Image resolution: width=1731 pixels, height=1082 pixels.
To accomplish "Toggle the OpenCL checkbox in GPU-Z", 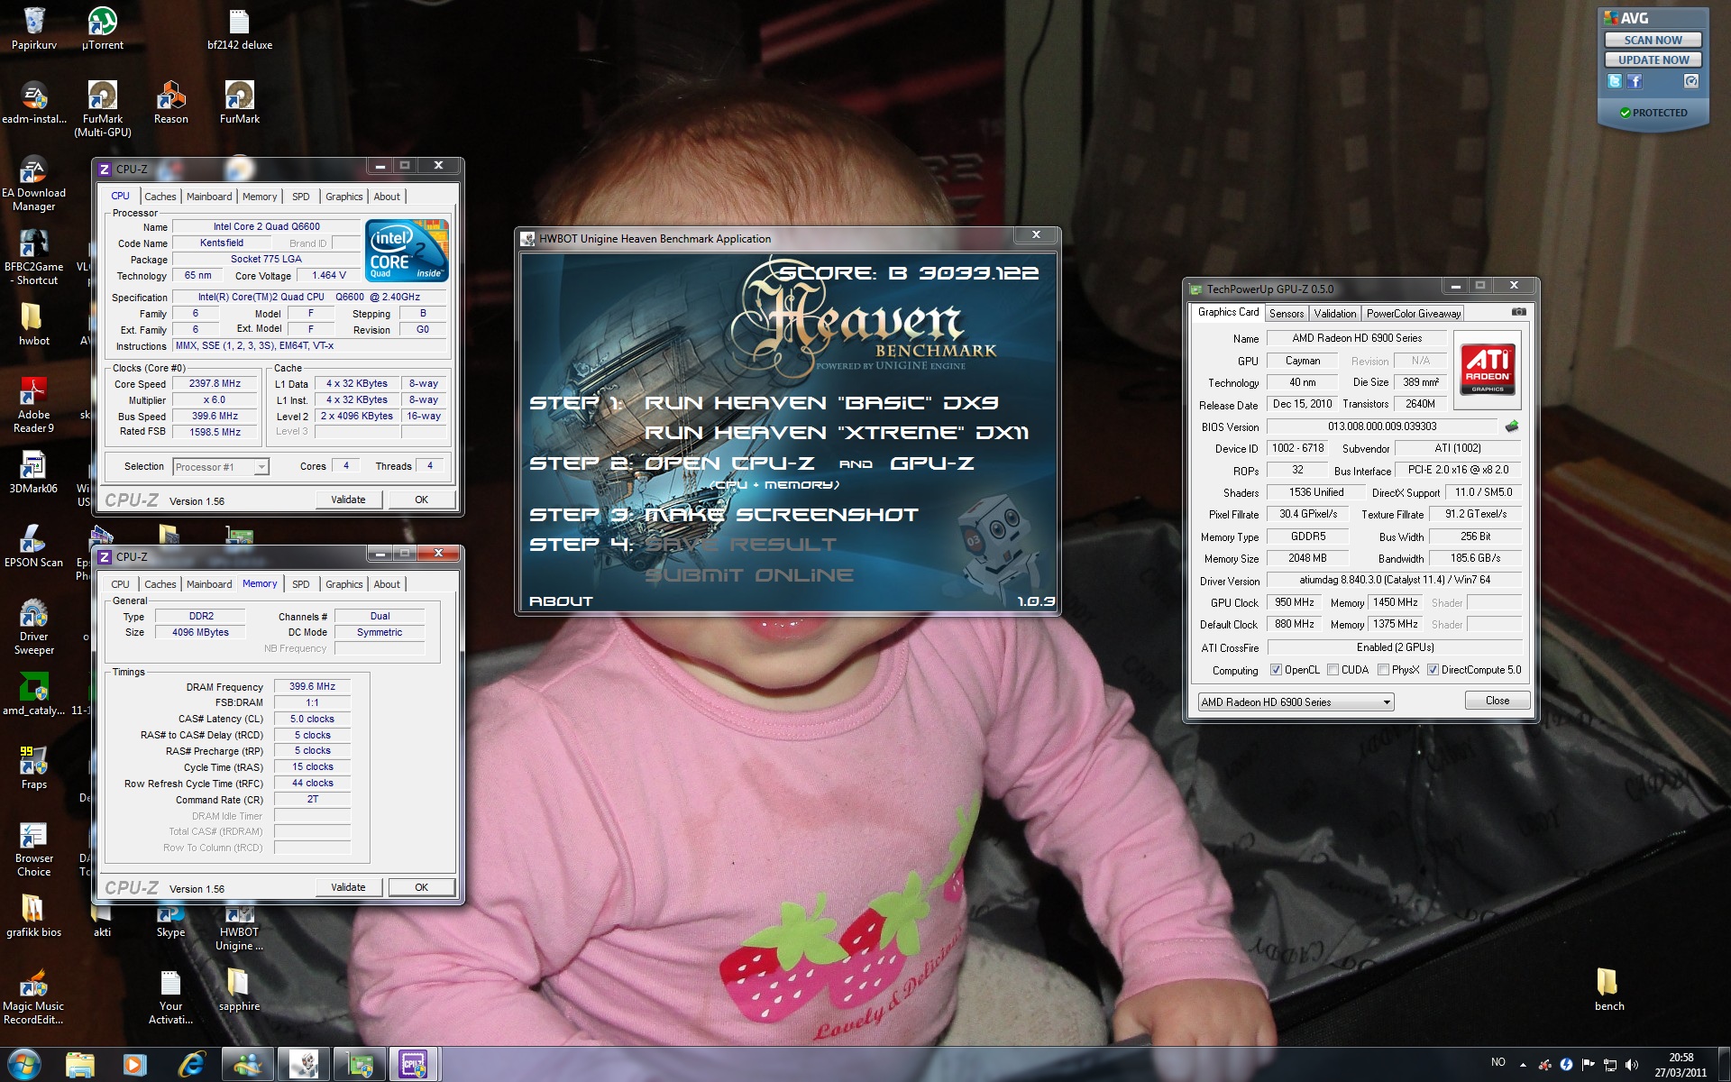I will 1276,670.
